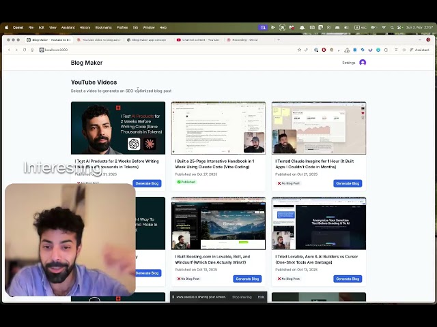Click the battery status icon
This screenshot has height=327, width=437.
(x=373, y=27)
